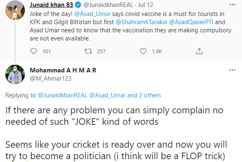
Task: Open the @ShahramKTarakai mention
Action: [141, 22]
